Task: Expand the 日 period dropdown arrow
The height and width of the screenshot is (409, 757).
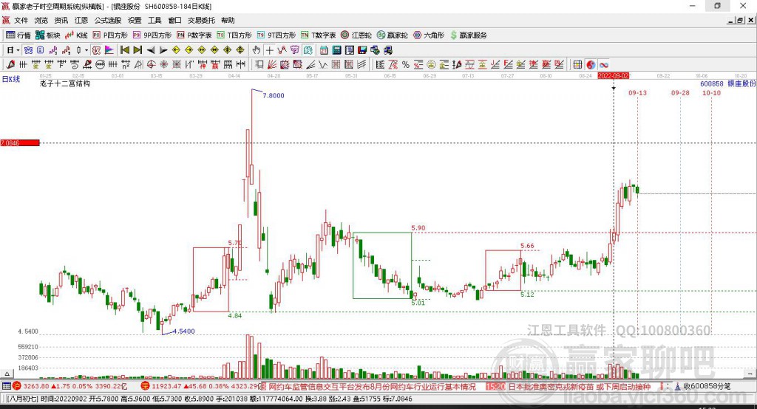Action: click(18, 50)
